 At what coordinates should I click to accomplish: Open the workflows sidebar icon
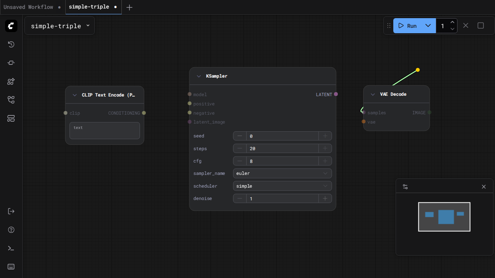pyautogui.click(x=11, y=100)
